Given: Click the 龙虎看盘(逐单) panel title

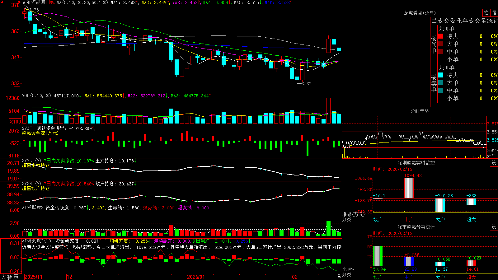Looking at the screenshot, I should tap(420, 13).
